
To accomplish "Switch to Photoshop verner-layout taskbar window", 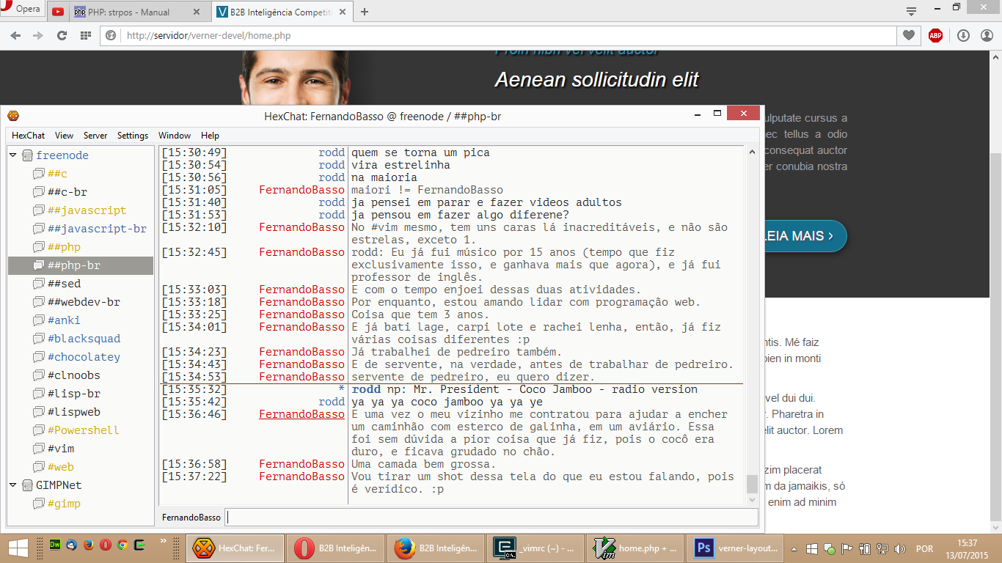I will (x=736, y=548).
